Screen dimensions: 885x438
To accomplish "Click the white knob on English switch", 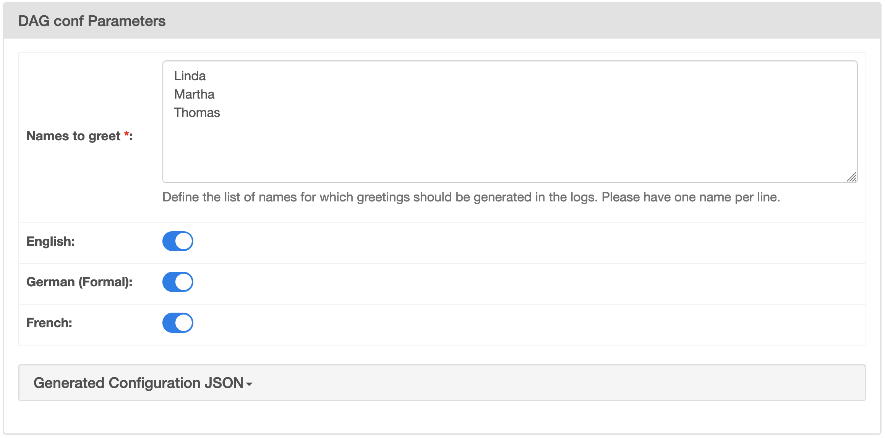I will click(x=184, y=241).
